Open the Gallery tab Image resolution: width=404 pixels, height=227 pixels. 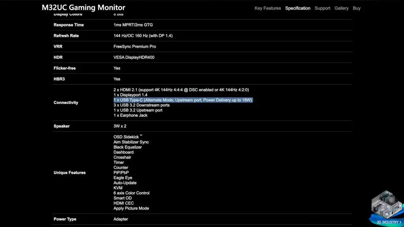(341, 8)
